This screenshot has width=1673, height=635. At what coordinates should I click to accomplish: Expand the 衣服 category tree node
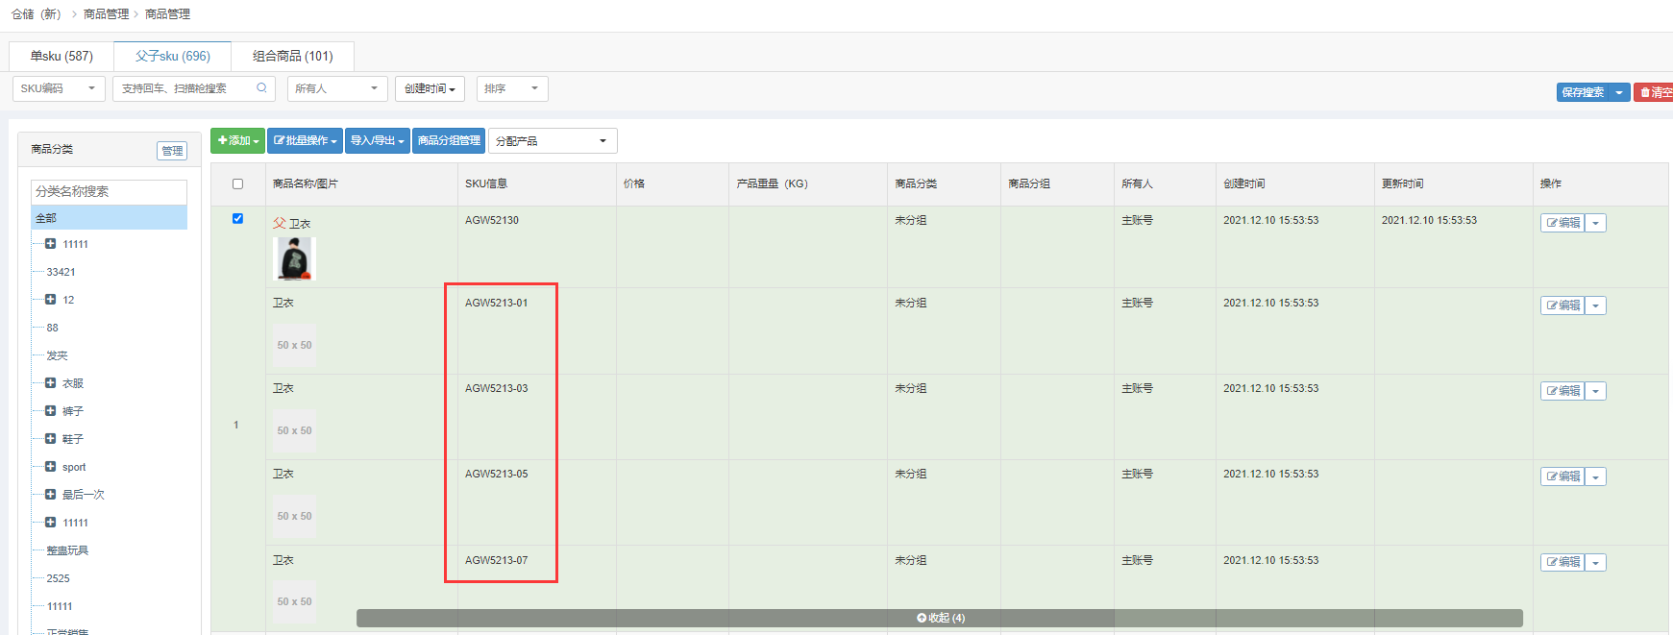pyautogui.click(x=51, y=383)
